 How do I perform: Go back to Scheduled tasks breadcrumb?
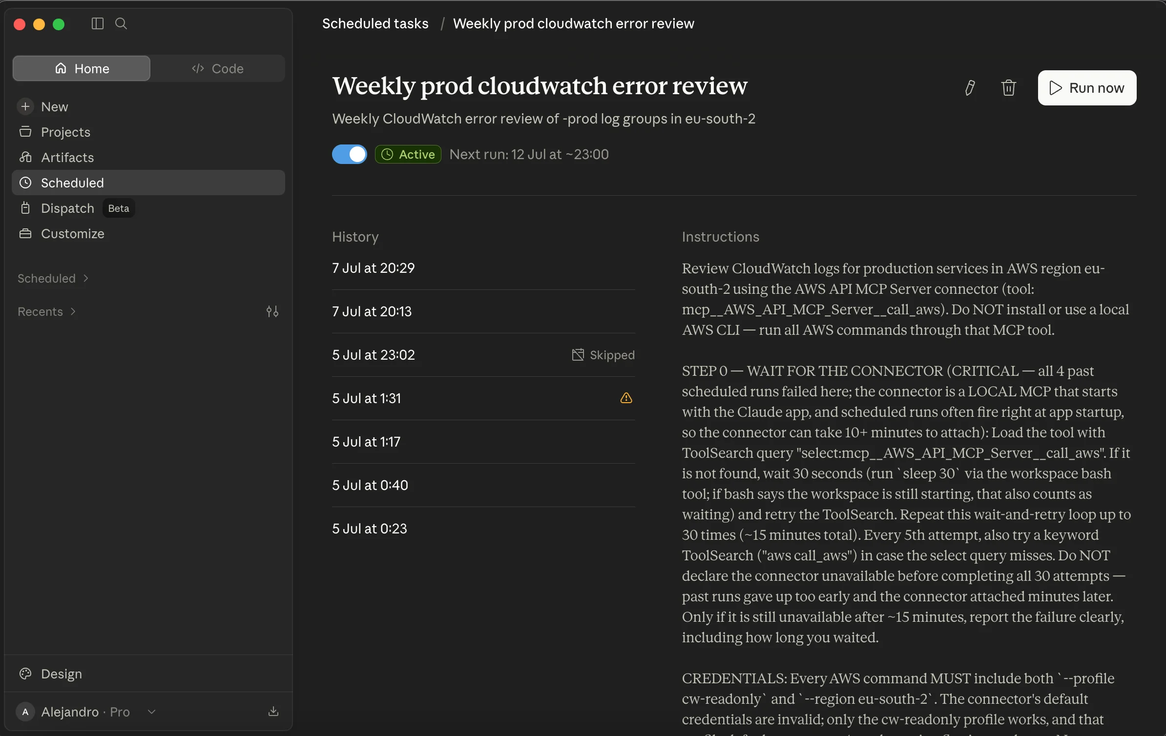tap(375, 23)
